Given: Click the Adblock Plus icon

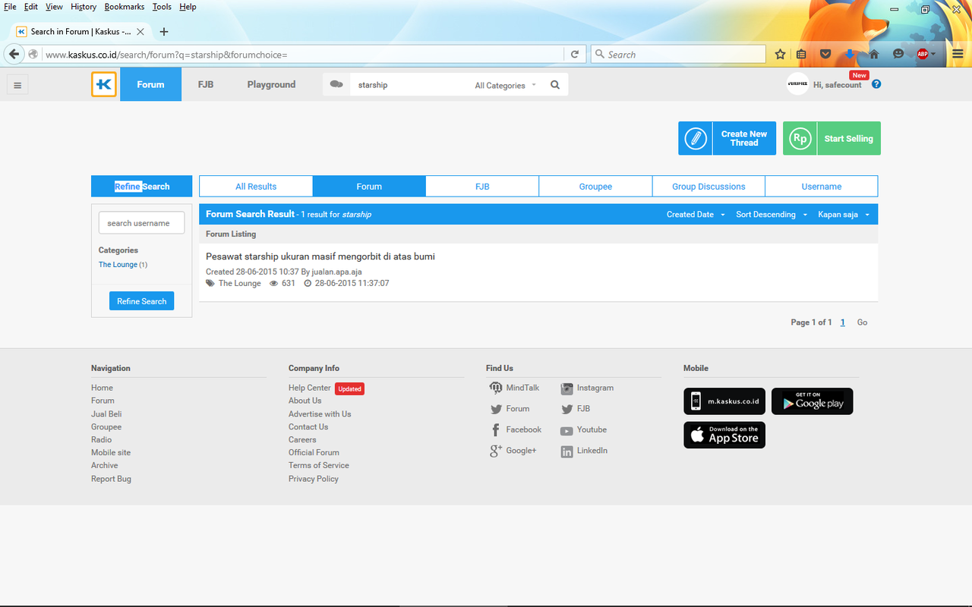Looking at the screenshot, I should (x=923, y=54).
